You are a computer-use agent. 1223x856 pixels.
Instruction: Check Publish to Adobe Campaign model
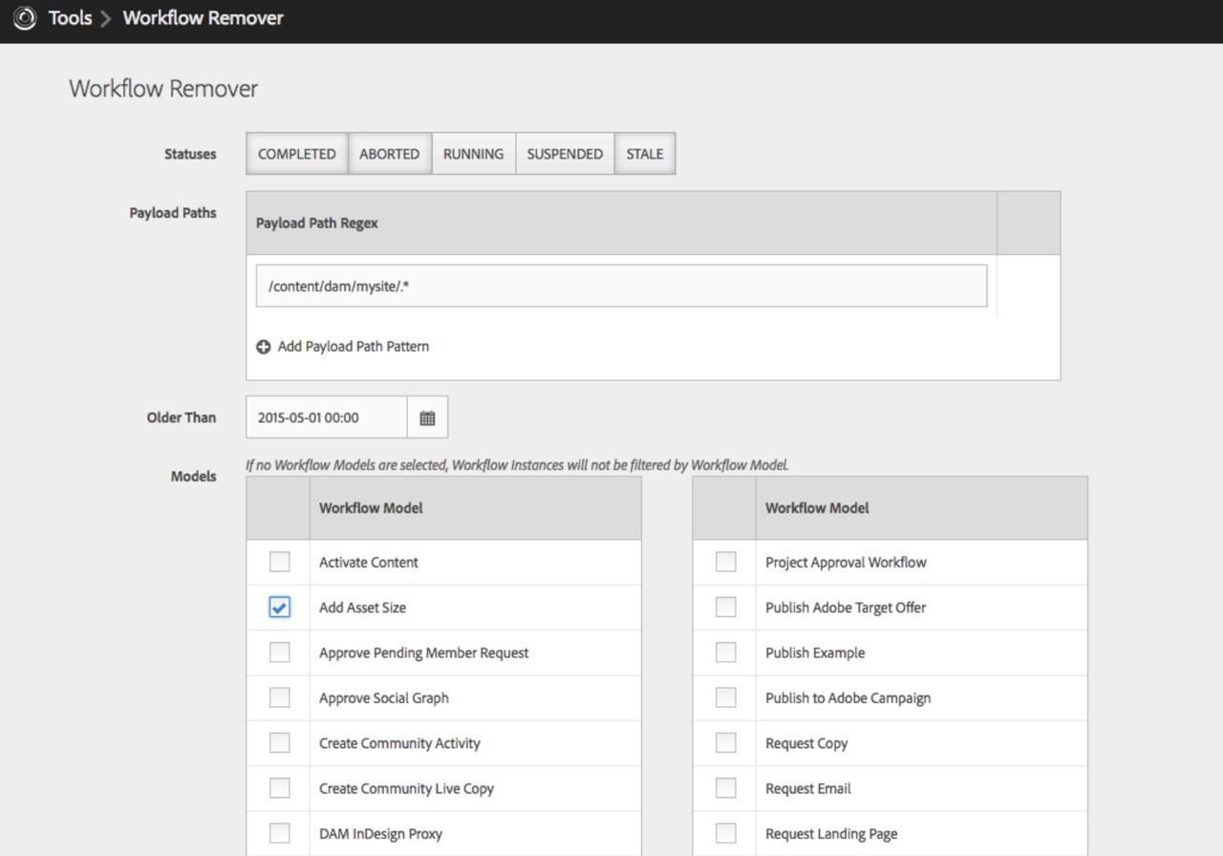click(726, 697)
